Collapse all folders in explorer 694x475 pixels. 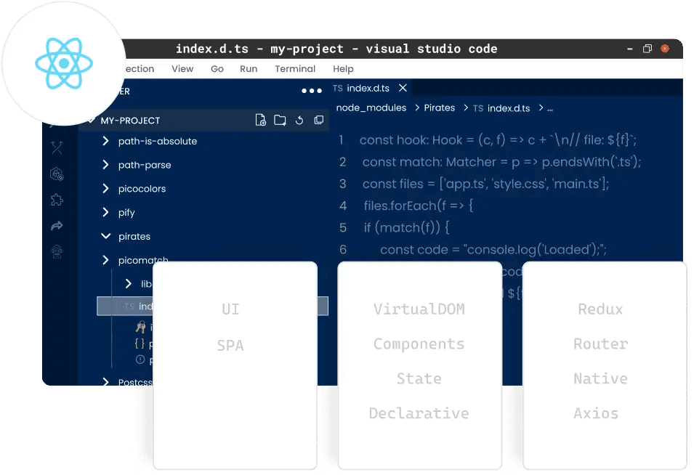tap(319, 120)
